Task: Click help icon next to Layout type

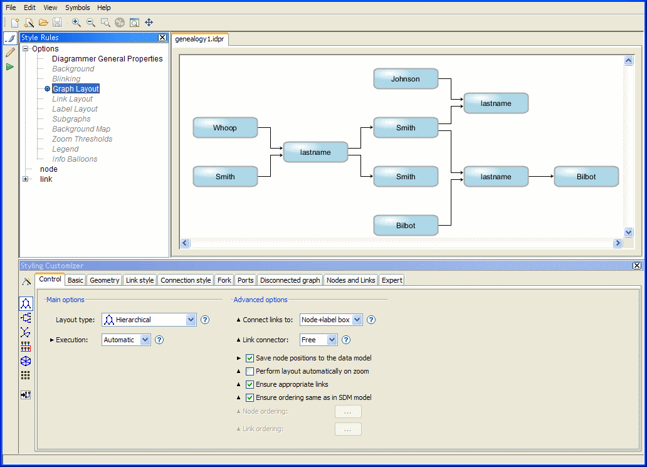Action: (204, 320)
